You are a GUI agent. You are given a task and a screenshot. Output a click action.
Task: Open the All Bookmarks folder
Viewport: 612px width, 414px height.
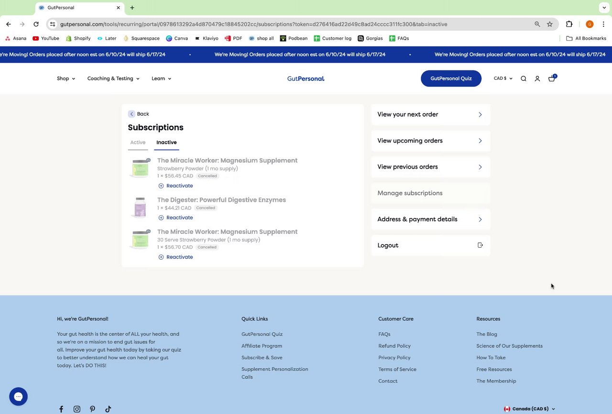(x=586, y=38)
